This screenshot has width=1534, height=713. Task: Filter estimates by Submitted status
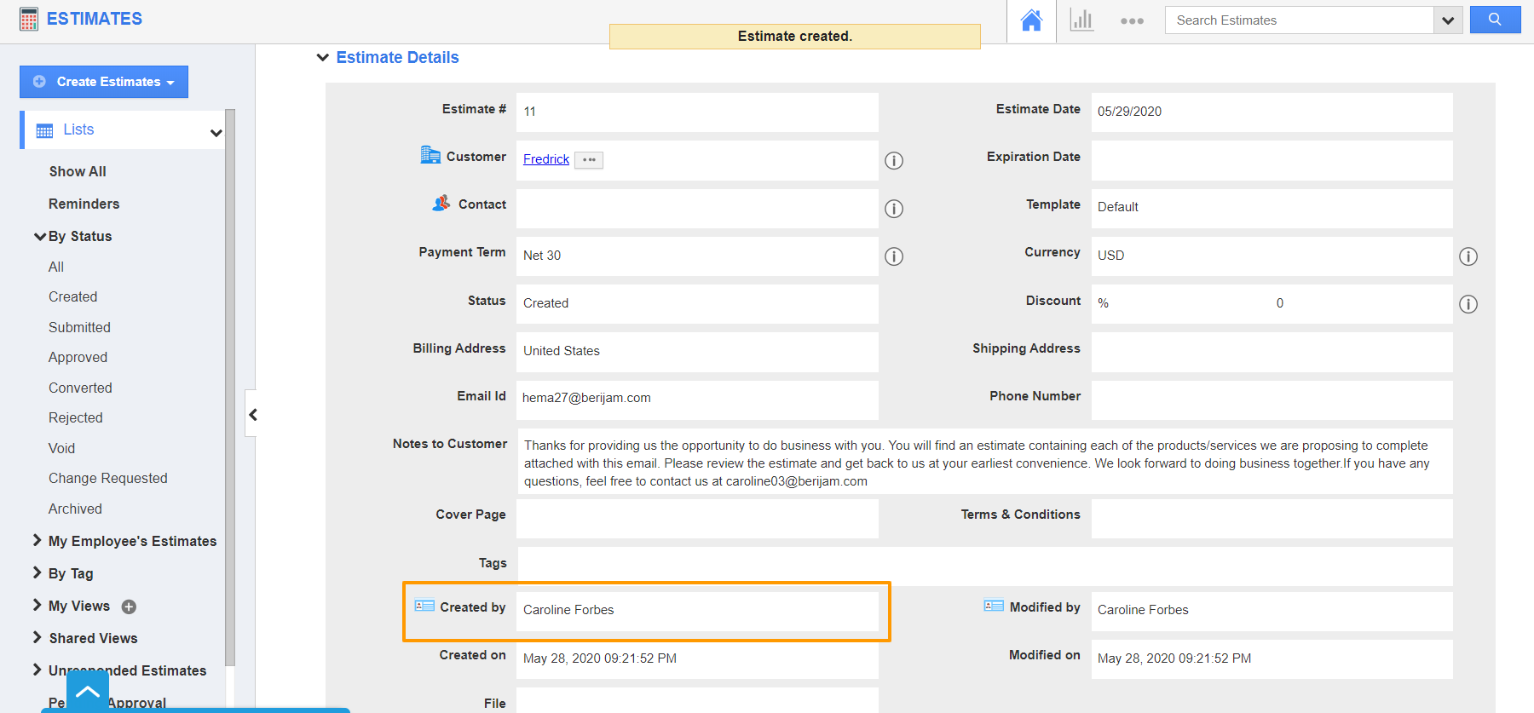[x=79, y=327]
